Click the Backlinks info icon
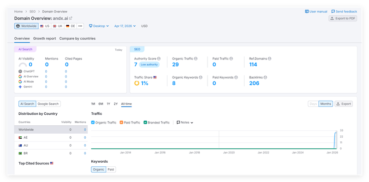The width and height of the screenshot is (369, 182). [x=265, y=77]
